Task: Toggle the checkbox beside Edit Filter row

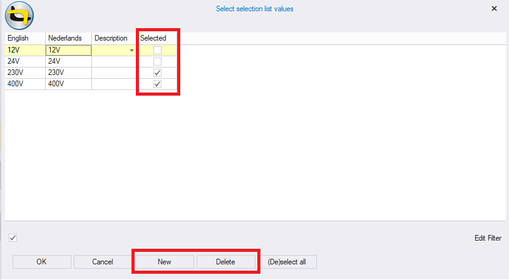Action: 13,238
